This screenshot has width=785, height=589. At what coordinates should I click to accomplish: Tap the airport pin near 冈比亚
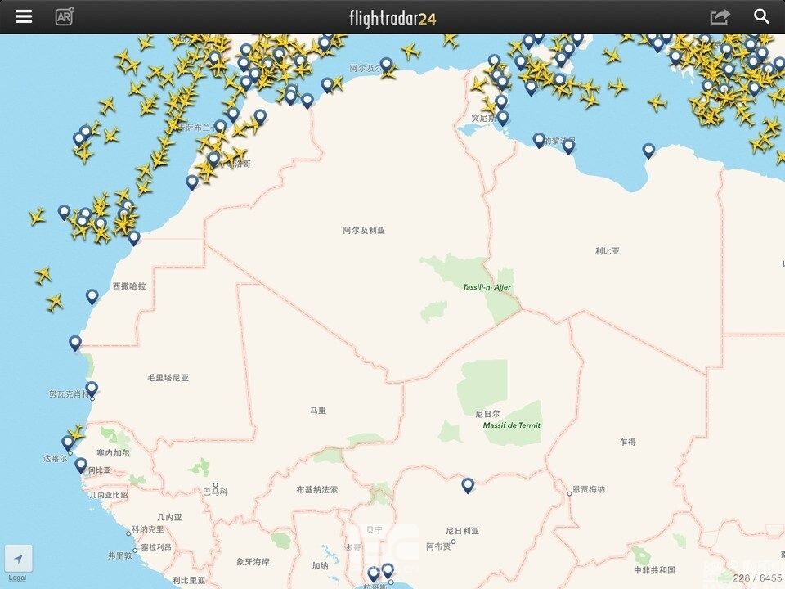81,465
